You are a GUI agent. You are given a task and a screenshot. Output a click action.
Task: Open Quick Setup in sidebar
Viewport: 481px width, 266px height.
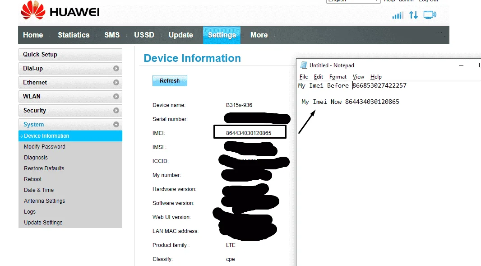click(x=70, y=54)
